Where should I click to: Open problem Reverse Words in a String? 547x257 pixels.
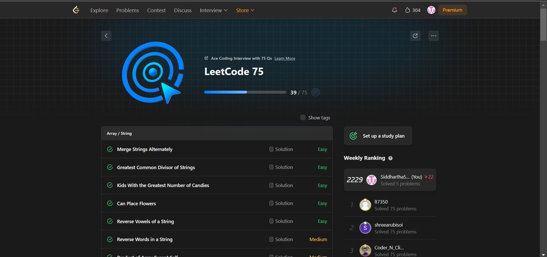tap(144, 239)
